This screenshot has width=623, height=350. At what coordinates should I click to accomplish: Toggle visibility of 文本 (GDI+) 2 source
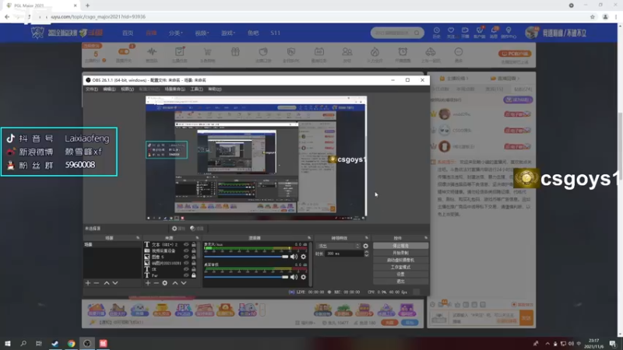coord(186,245)
